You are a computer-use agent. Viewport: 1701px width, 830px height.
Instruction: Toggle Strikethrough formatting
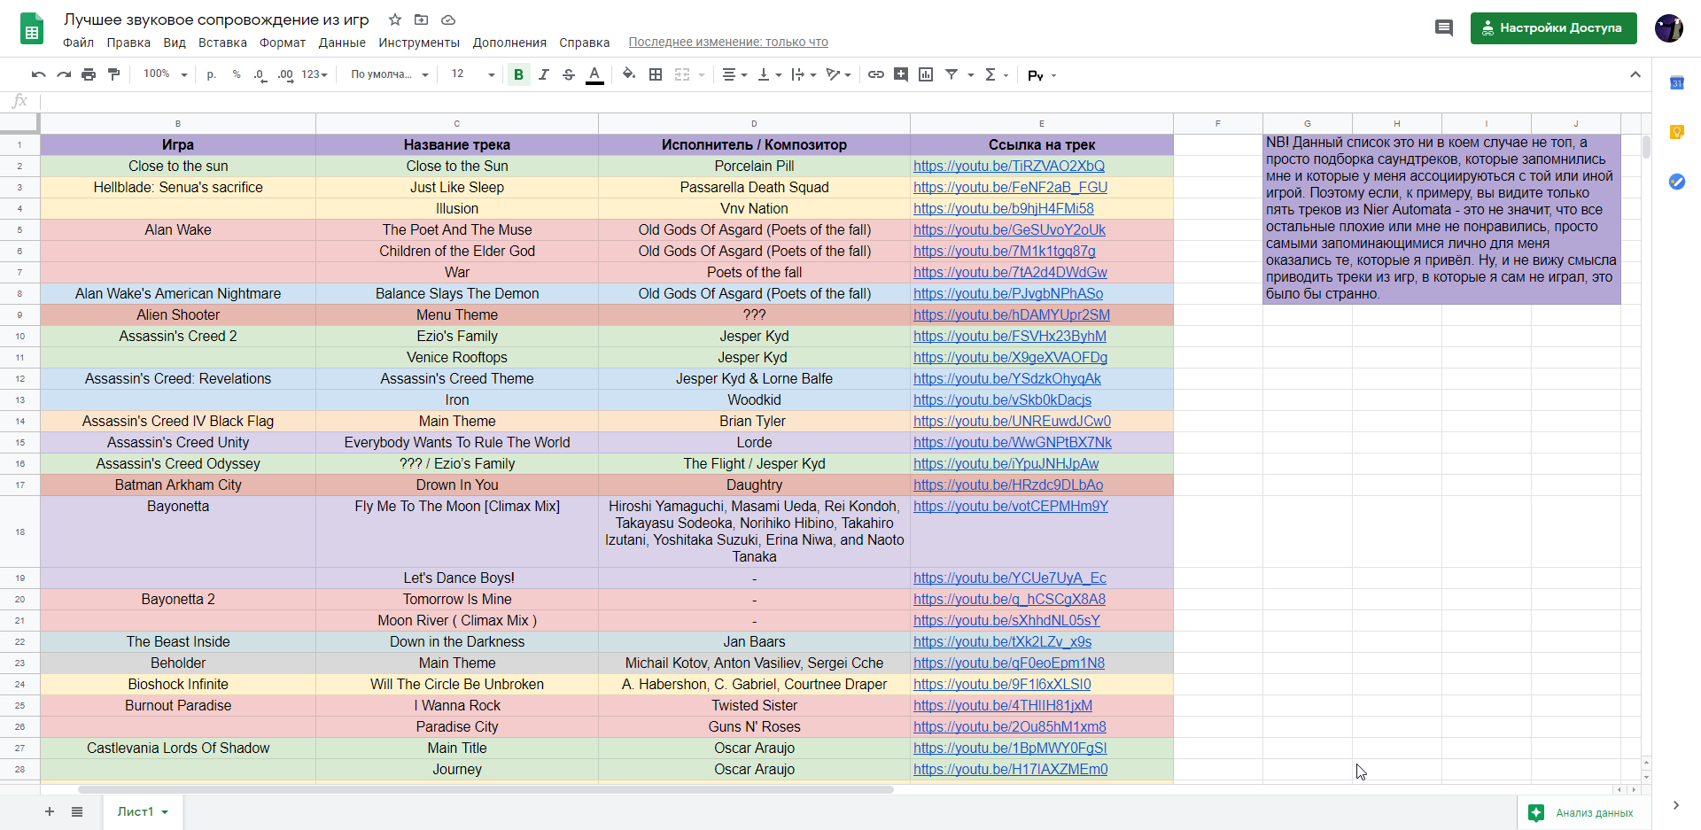coord(569,74)
